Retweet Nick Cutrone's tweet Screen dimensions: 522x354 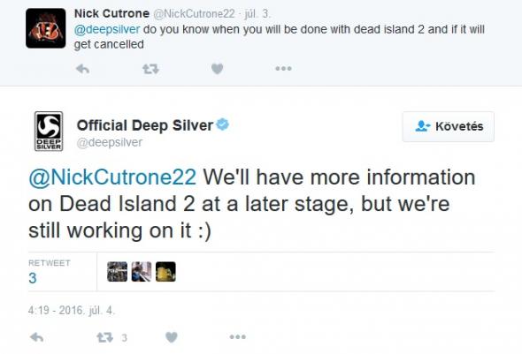150,69
